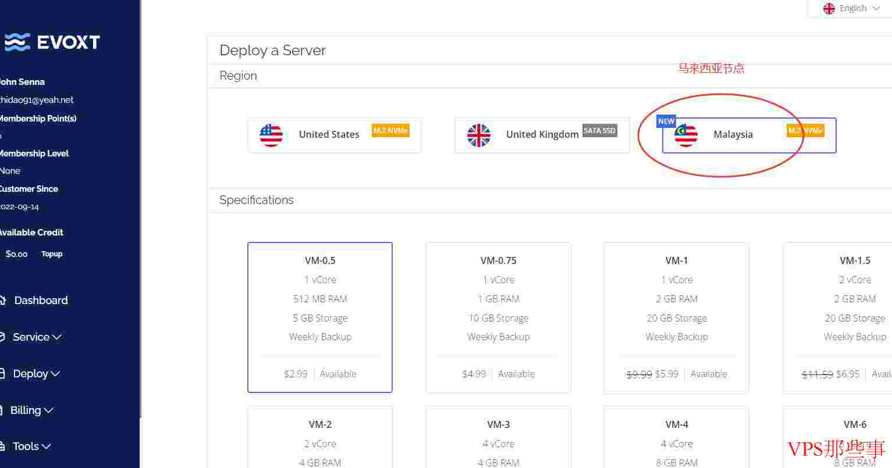Click the United States flag icon
Image resolution: width=892 pixels, height=468 pixels.
point(271,135)
